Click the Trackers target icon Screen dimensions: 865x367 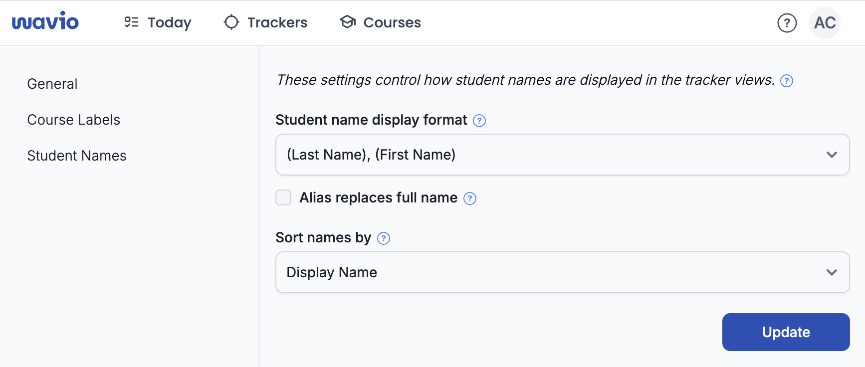(x=231, y=22)
